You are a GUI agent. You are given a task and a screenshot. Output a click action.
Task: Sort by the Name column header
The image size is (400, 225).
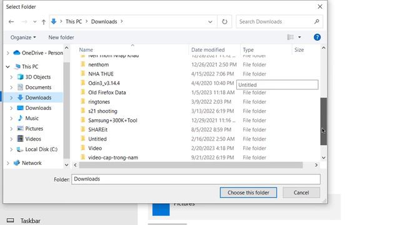point(86,50)
